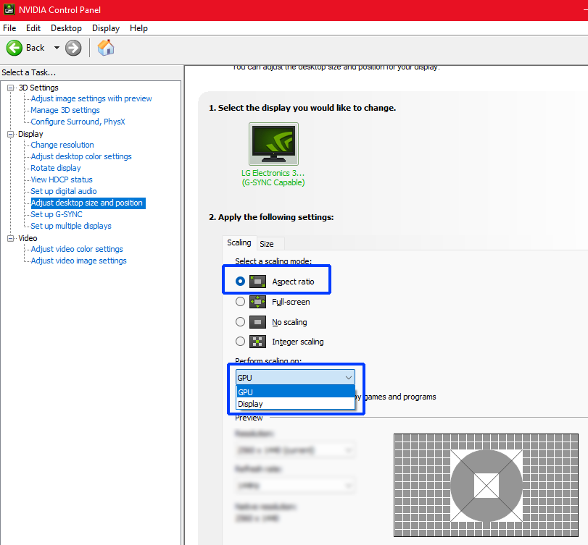Open Manage 3D settings
This screenshot has height=545, width=588.
(65, 110)
